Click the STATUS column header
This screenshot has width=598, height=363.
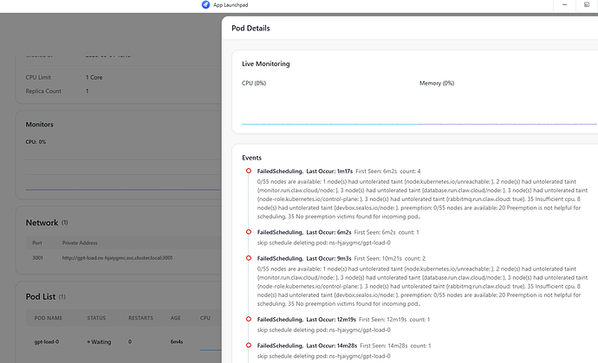click(96, 318)
